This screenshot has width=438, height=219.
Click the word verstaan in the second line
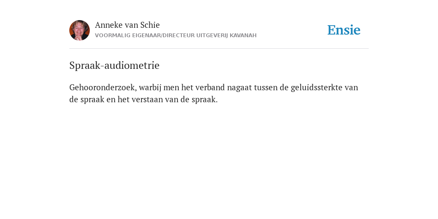point(147,100)
